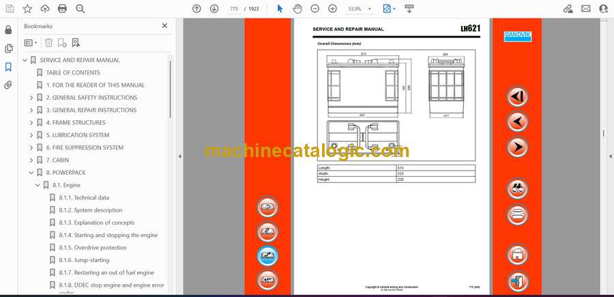The height and width of the screenshot is (297, 614).
Task: Click the bottom orange manual section button
Action: (x=267, y=280)
